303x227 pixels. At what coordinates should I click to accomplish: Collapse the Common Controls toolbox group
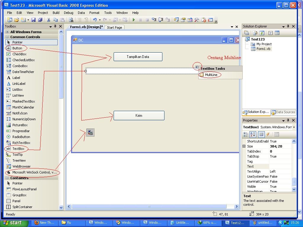pos(7,37)
